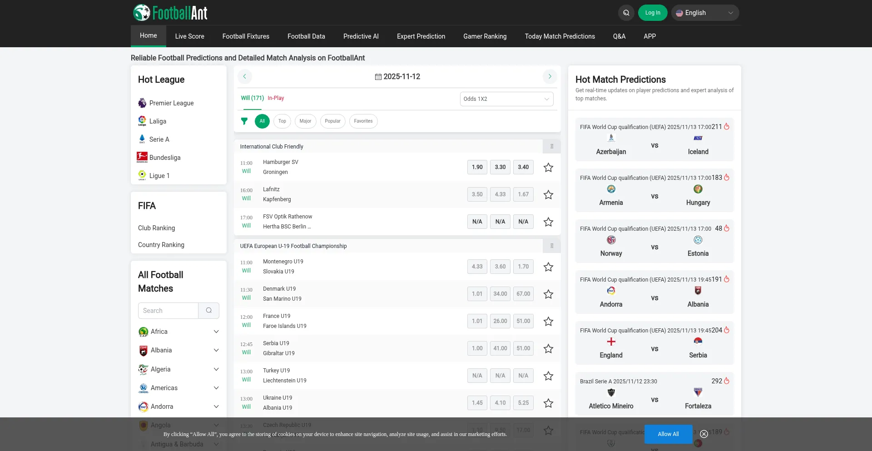Open the Live Score menu item
Screen dimensions: 872x451
[x=189, y=36]
